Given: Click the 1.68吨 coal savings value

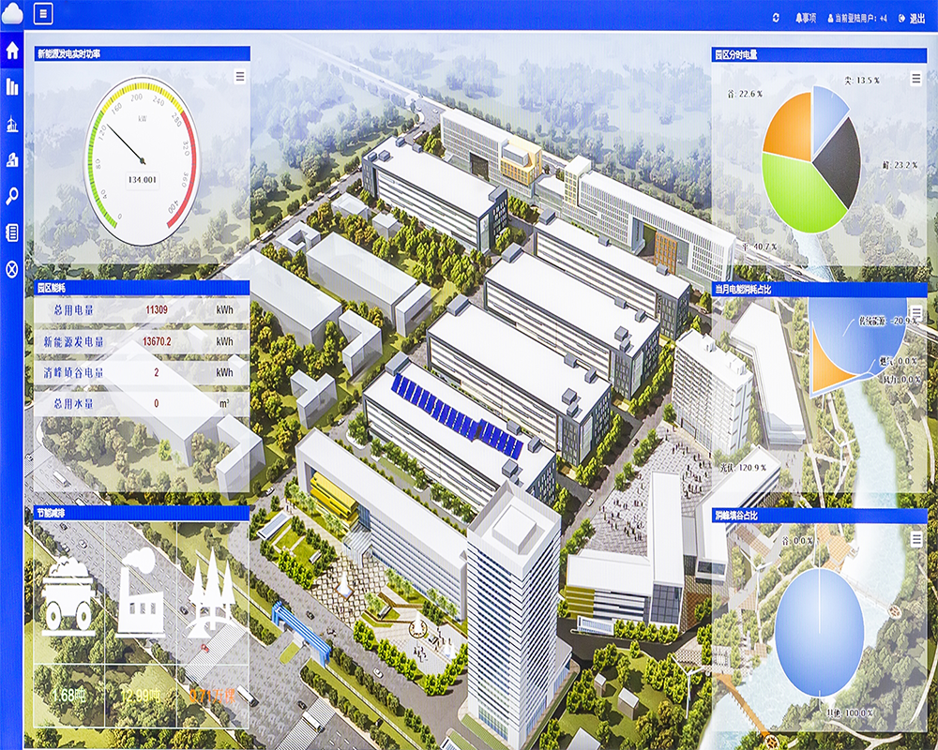Looking at the screenshot, I should point(69,695).
